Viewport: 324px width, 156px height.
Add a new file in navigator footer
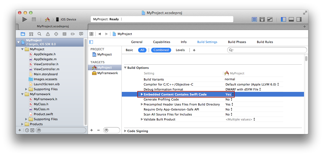click(20, 130)
